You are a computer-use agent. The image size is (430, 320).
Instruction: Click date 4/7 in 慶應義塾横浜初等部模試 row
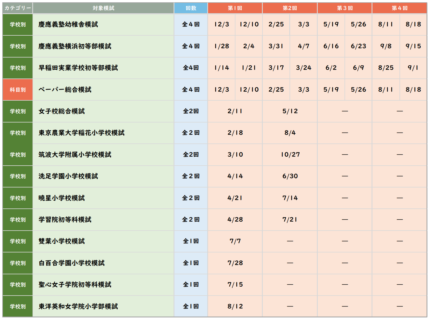point(304,46)
